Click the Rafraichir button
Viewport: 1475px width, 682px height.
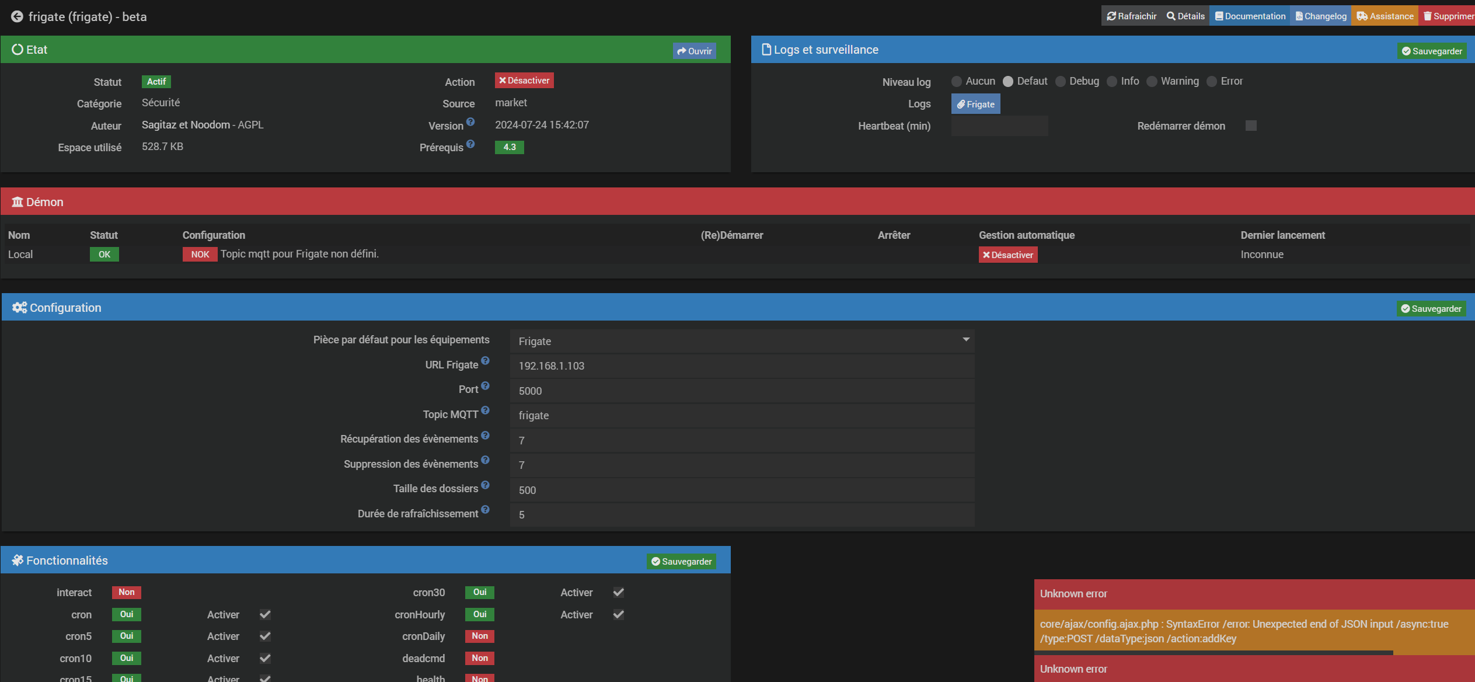pyautogui.click(x=1131, y=16)
